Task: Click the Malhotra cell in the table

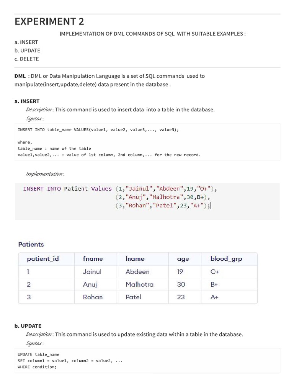Action: tap(139, 284)
